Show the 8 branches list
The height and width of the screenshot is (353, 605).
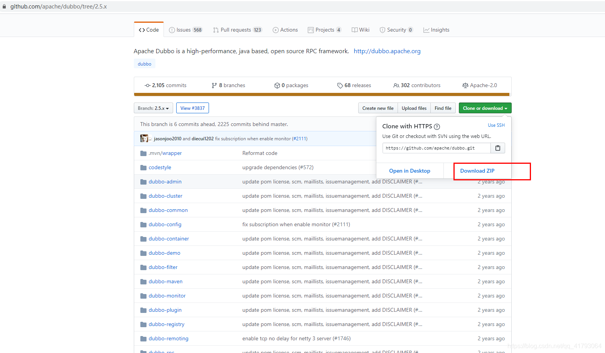coord(228,85)
